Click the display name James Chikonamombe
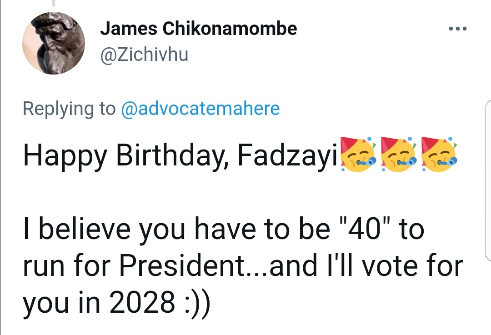491x335 pixels. (198, 29)
